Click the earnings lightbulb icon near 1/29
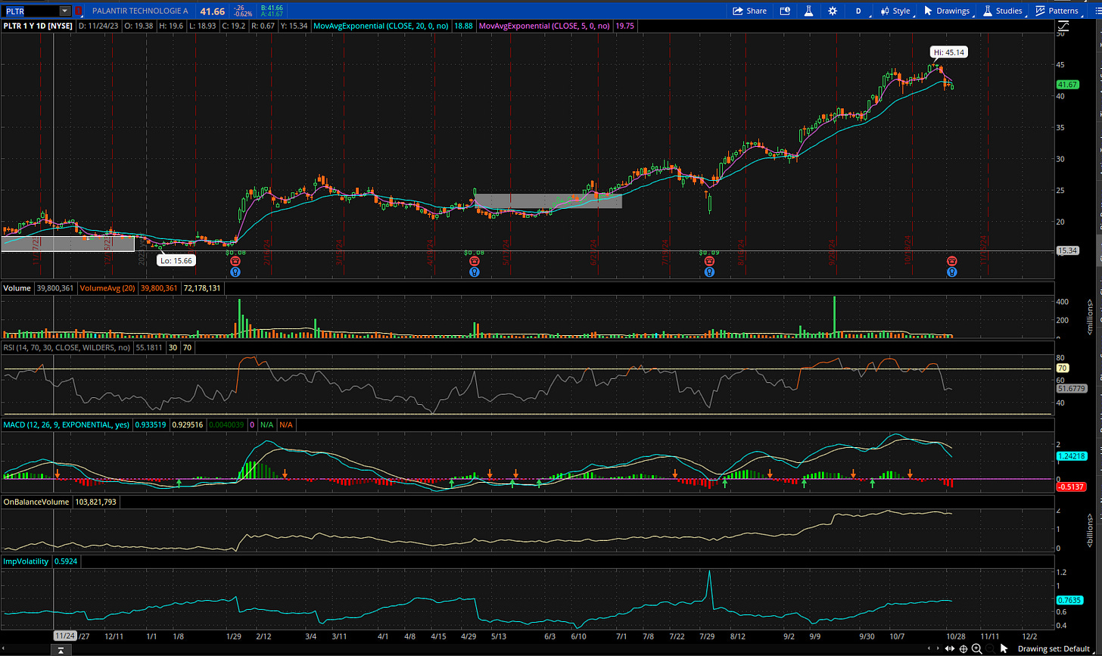This screenshot has height=656, width=1102. (236, 272)
